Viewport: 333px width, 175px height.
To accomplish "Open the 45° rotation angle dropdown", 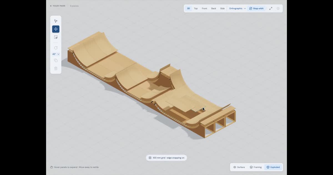I will tap(56, 54).
